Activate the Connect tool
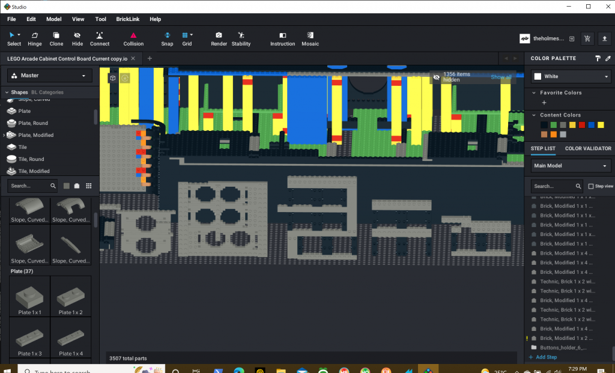 pos(99,38)
